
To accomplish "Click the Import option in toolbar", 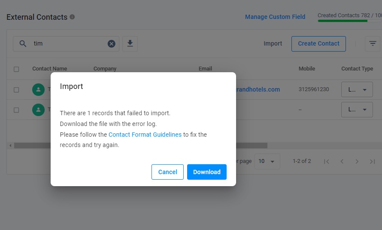I will coord(273,43).
